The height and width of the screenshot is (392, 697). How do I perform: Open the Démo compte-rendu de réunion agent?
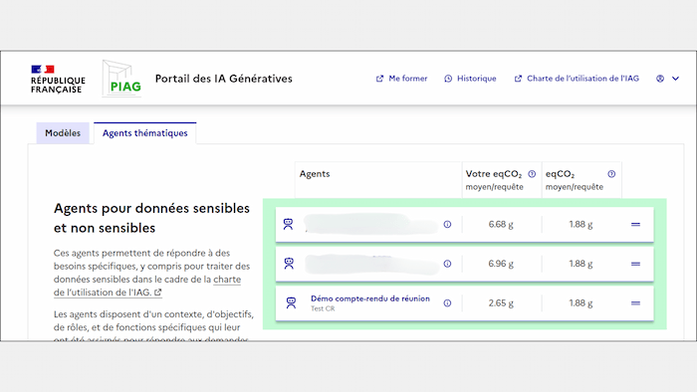pos(370,298)
